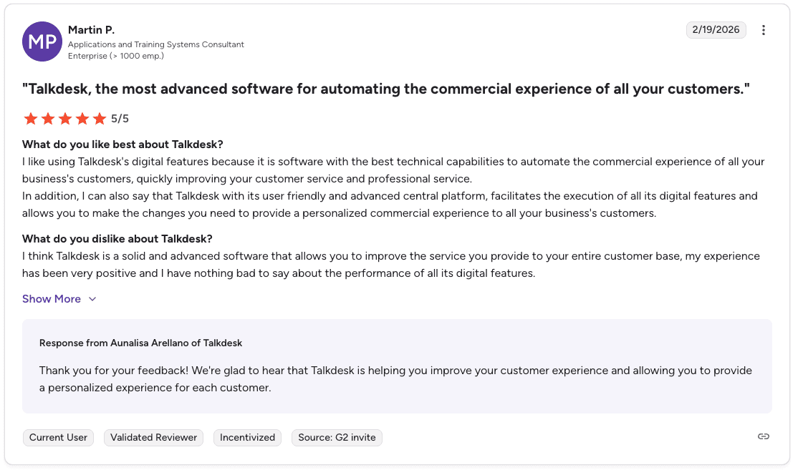Select the Current User tag
This screenshot has width=798, height=470.
point(58,437)
